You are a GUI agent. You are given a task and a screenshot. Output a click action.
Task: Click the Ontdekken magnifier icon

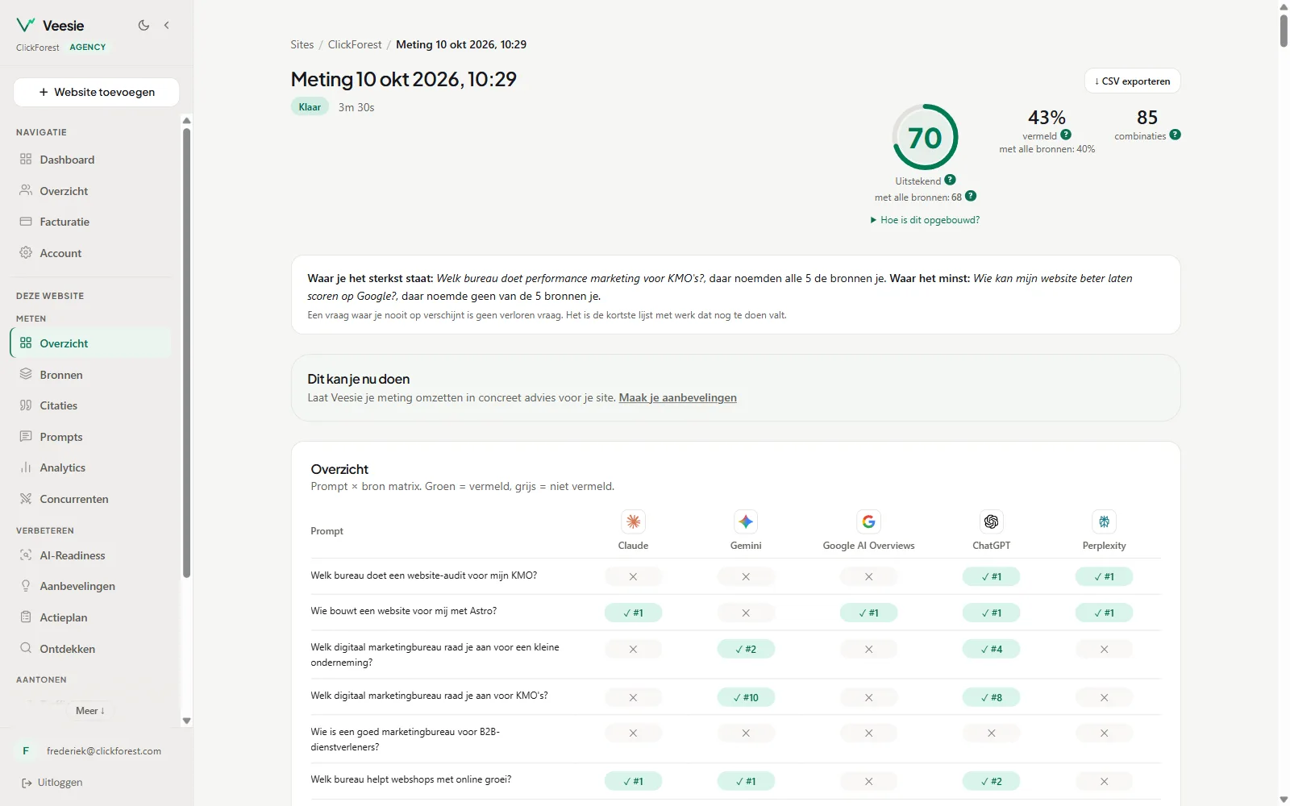pyautogui.click(x=26, y=648)
